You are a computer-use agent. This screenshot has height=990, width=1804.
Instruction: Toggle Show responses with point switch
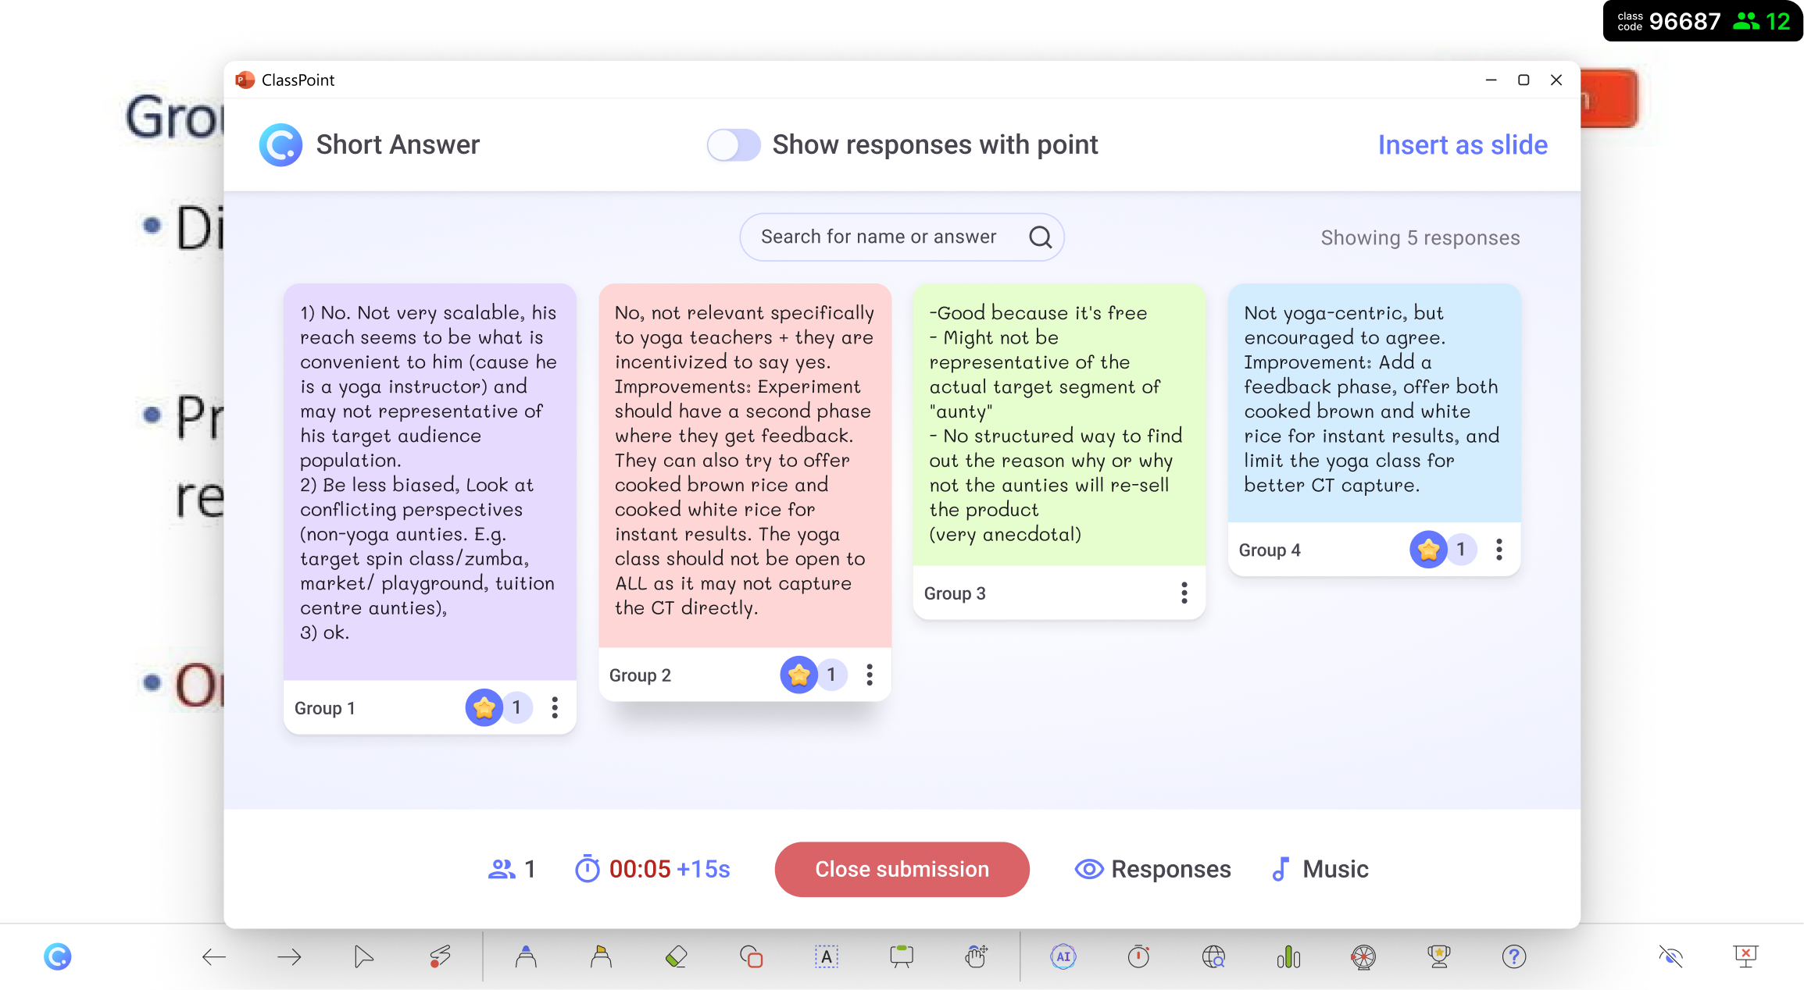(x=733, y=145)
